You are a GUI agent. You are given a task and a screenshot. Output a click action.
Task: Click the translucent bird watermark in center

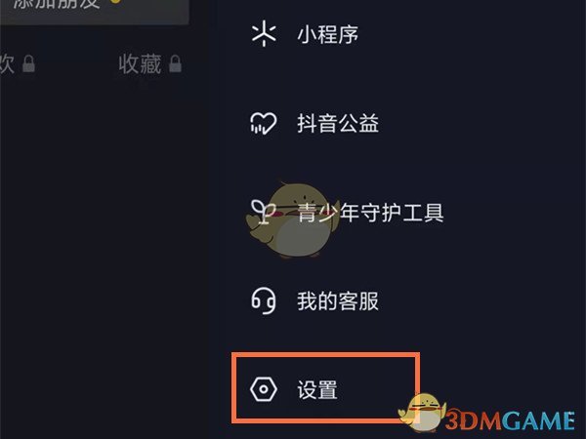click(293, 220)
